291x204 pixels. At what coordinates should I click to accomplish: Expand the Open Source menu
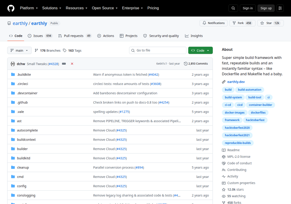click(x=105, y=8)
